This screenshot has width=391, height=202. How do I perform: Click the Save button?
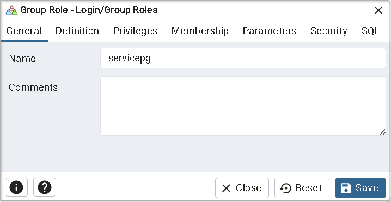click(361, 188)
